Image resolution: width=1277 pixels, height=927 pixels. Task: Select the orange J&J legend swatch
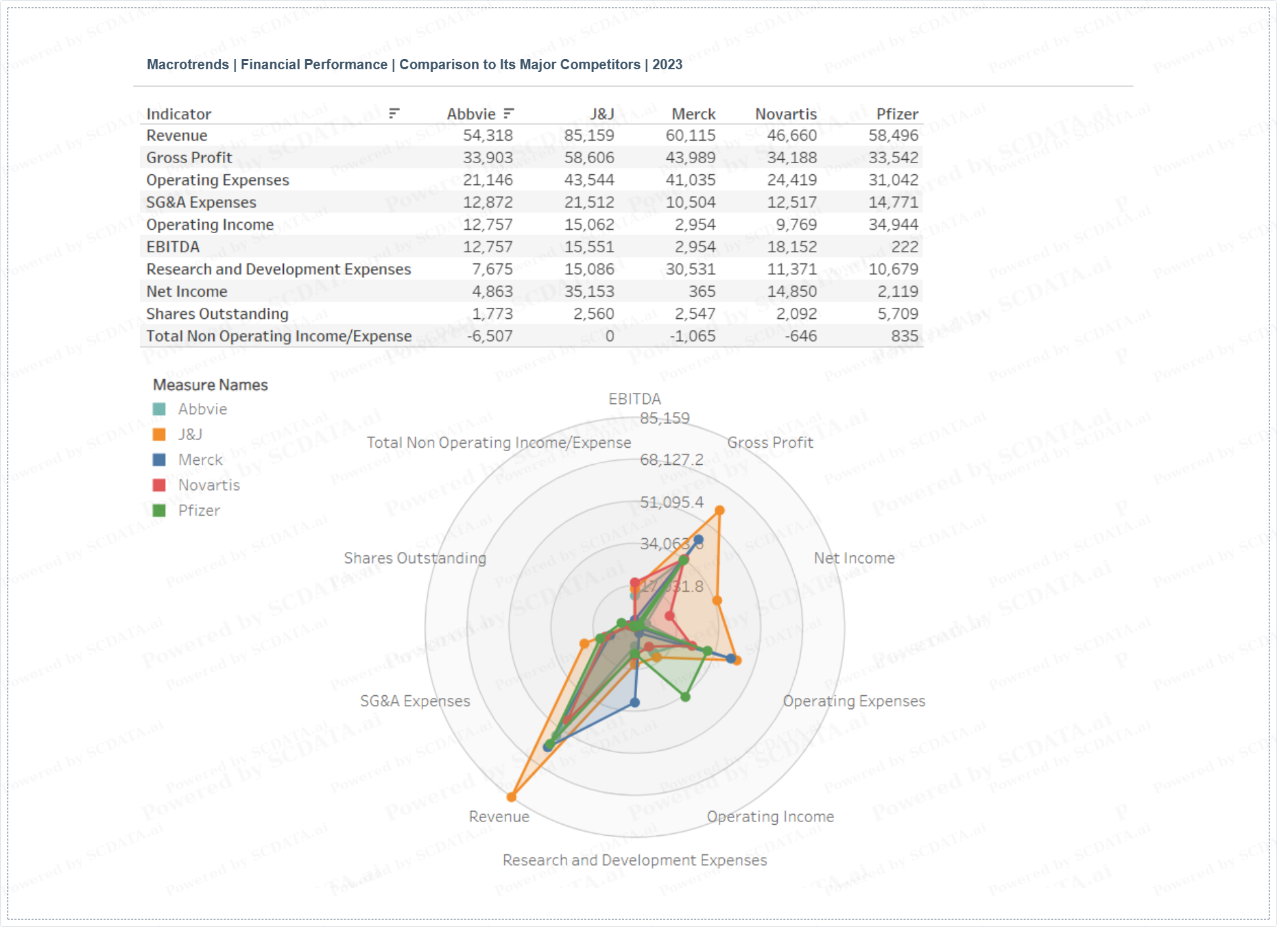coord(159,435)
